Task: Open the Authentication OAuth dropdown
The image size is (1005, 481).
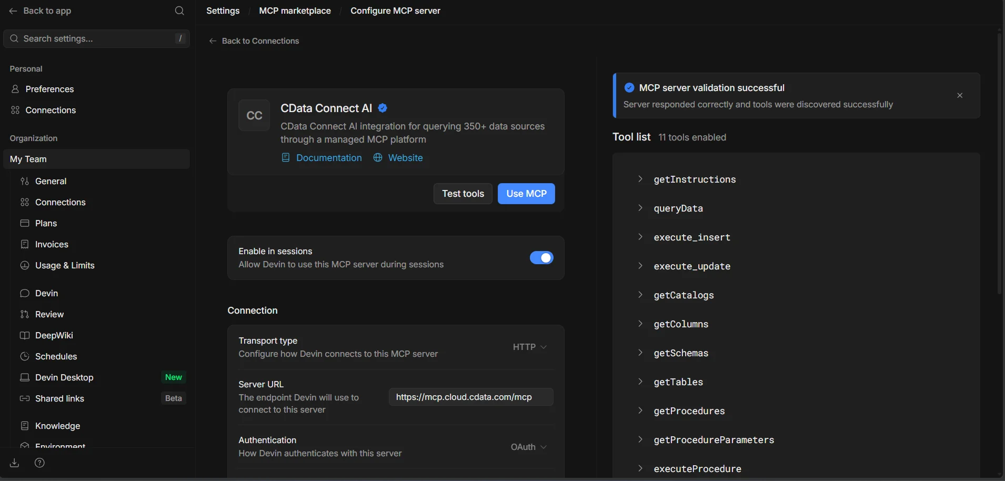Action: [x=529, y=447]
